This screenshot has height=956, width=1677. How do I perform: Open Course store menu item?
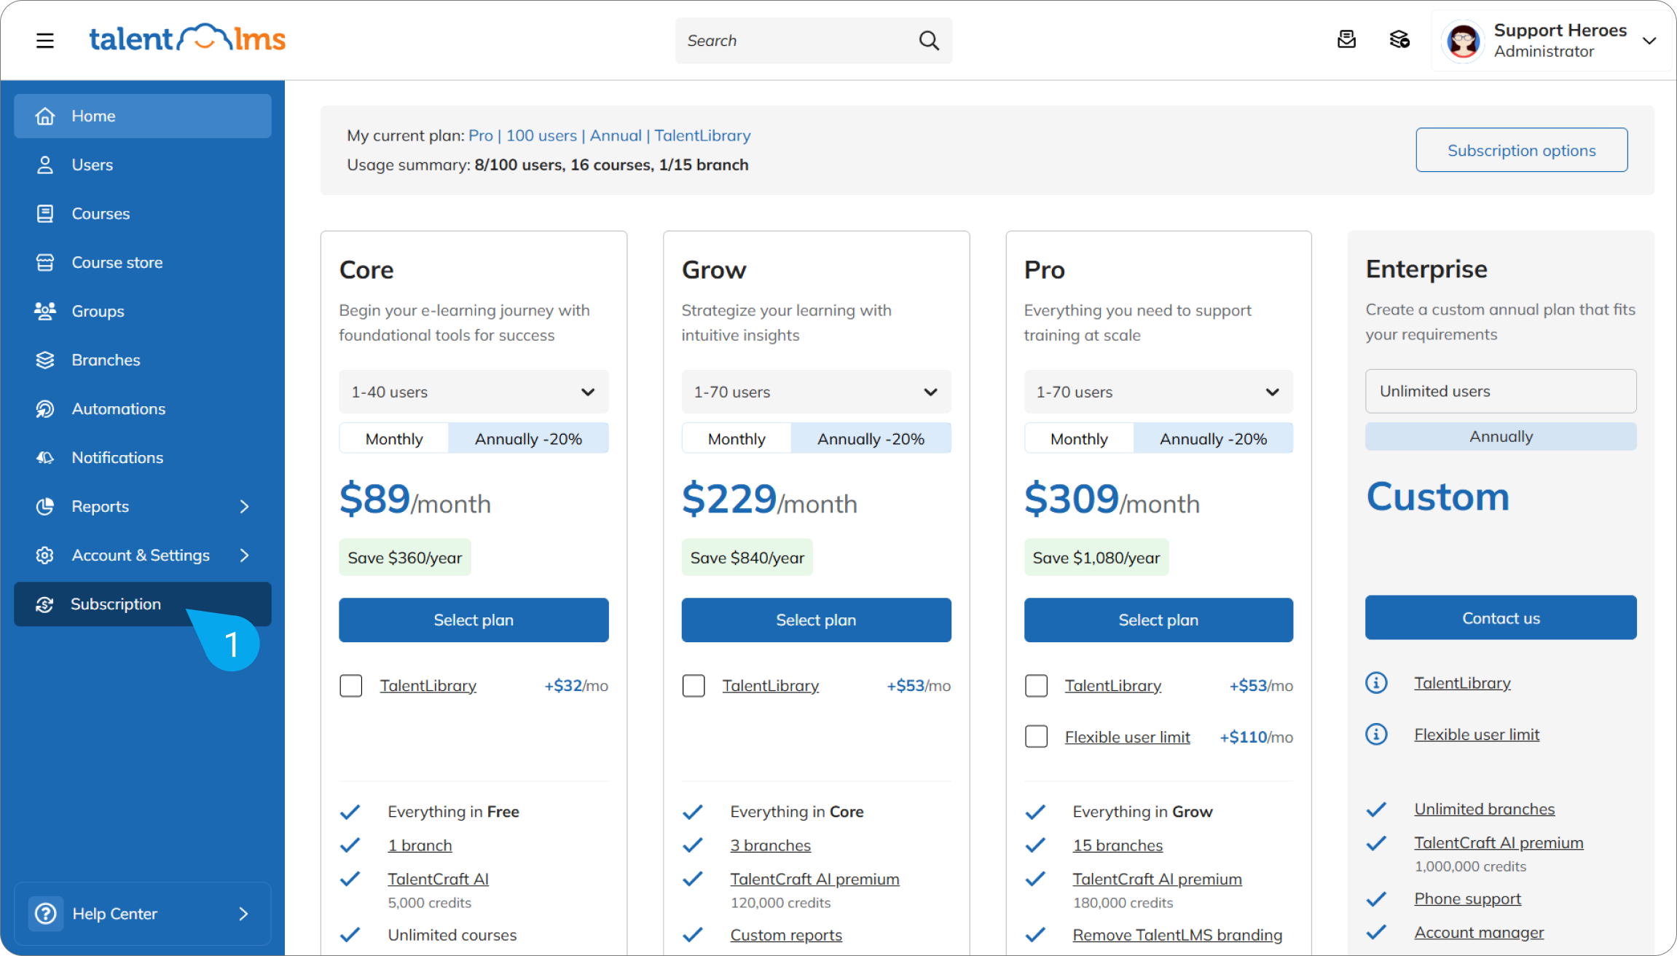(143, 262)
